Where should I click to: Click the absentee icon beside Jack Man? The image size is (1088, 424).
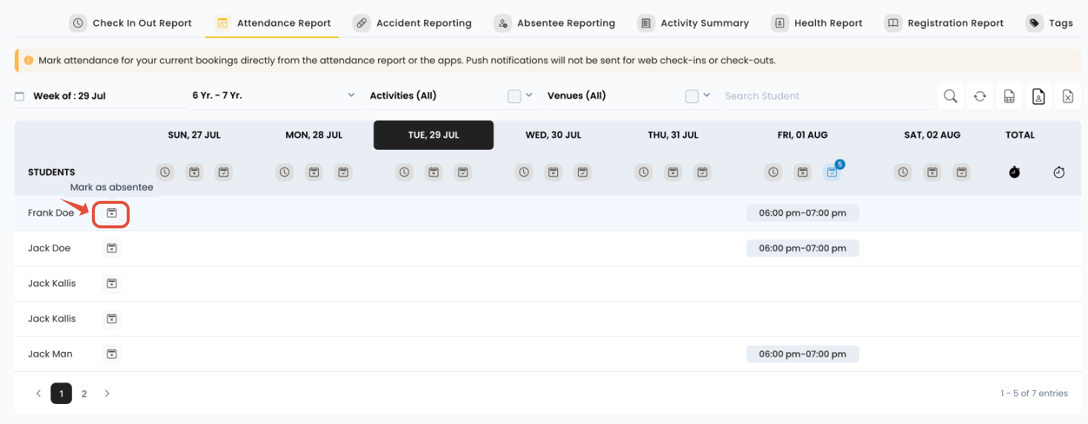coord(111,354)
